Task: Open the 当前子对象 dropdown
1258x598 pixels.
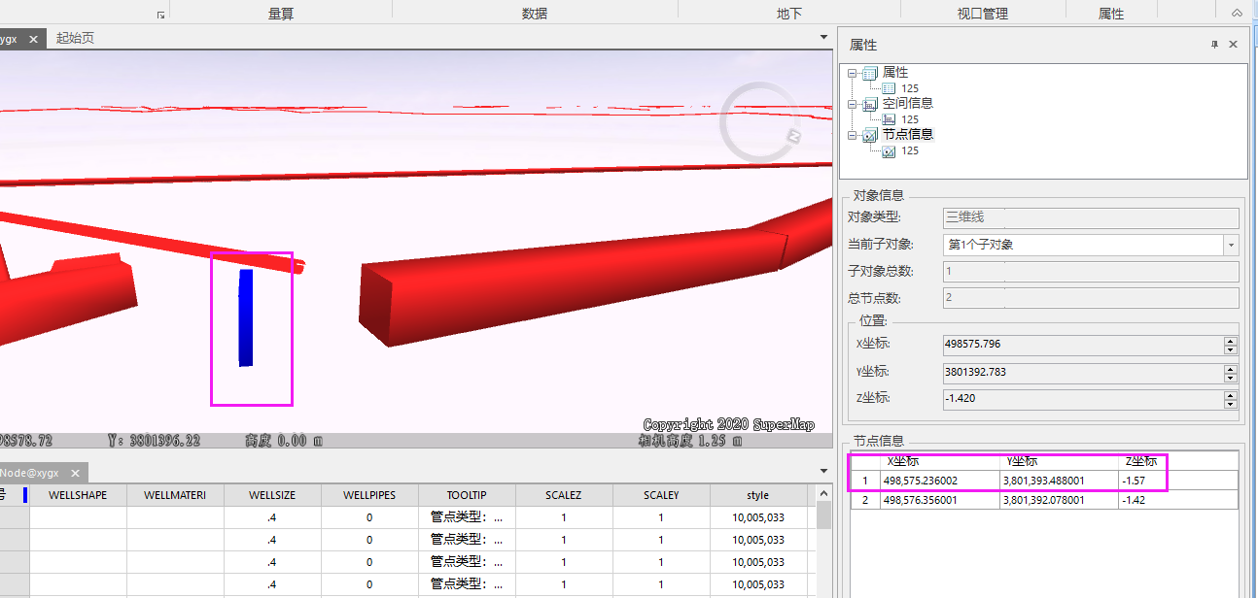Action: point(1232,245)
